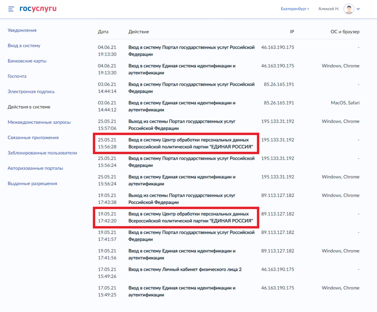Click the госуслуги logo
The width and height of the screenshot is (377, 312).
[38, 9]
